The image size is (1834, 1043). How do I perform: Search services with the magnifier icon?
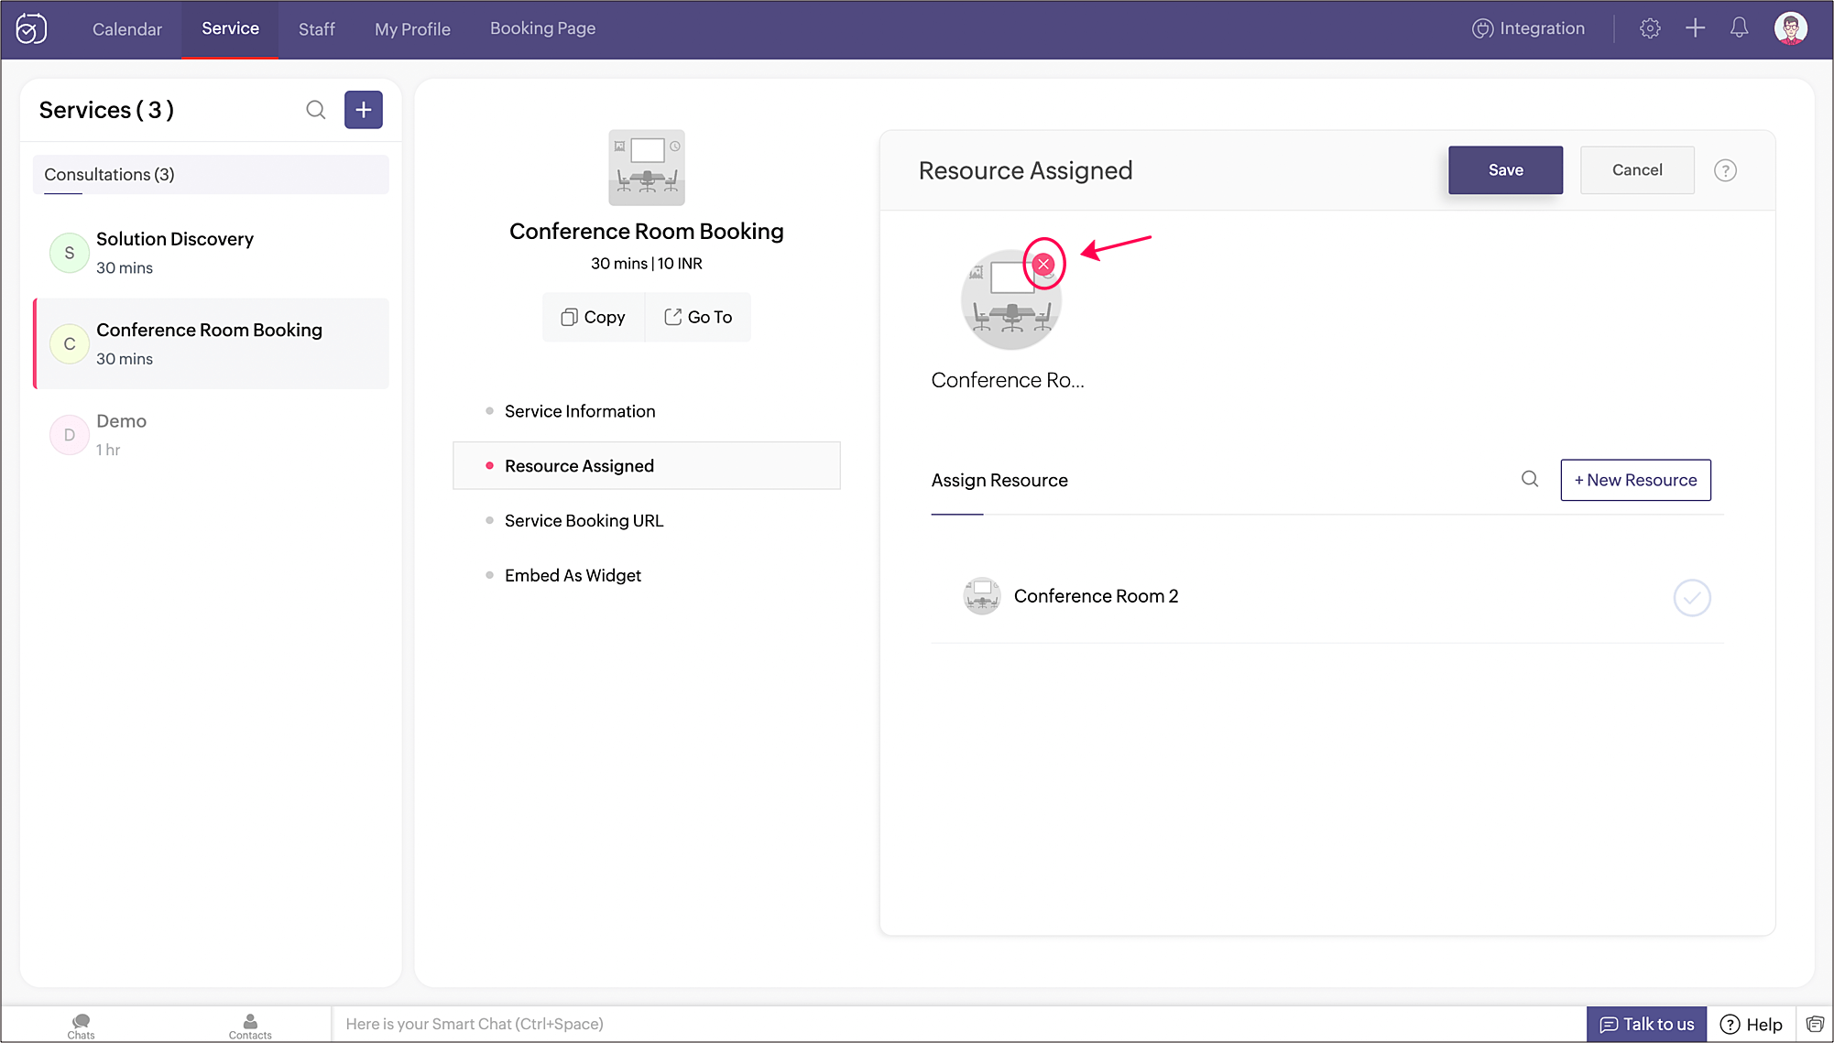(x=316, y=110)
